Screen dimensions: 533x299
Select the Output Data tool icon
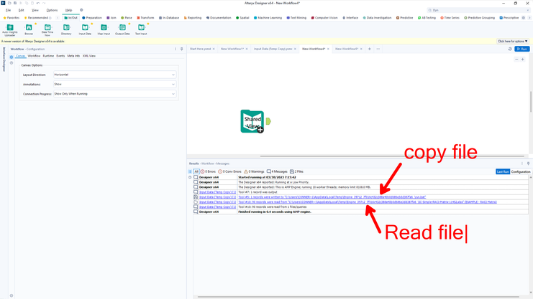pos(122,29)
